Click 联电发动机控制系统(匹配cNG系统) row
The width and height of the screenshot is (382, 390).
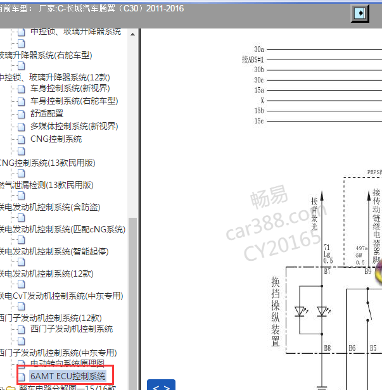click(63, 230)
